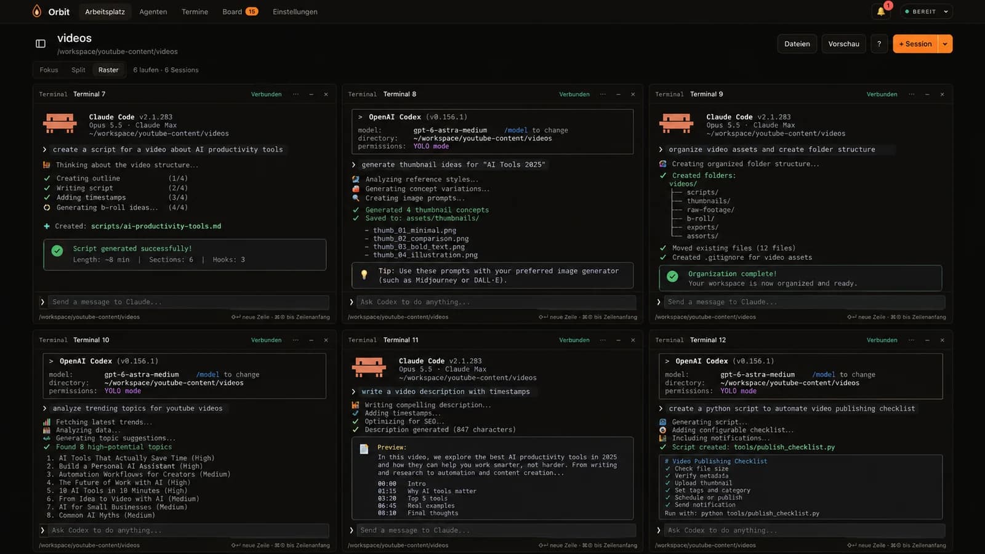This screenshot has height=554, width=985.
Task: Open the more options menu of Terminal 10
Action: click(295, 340)
